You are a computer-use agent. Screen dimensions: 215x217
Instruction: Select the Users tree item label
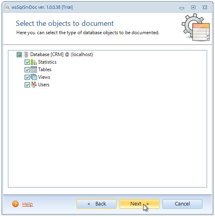44,85
